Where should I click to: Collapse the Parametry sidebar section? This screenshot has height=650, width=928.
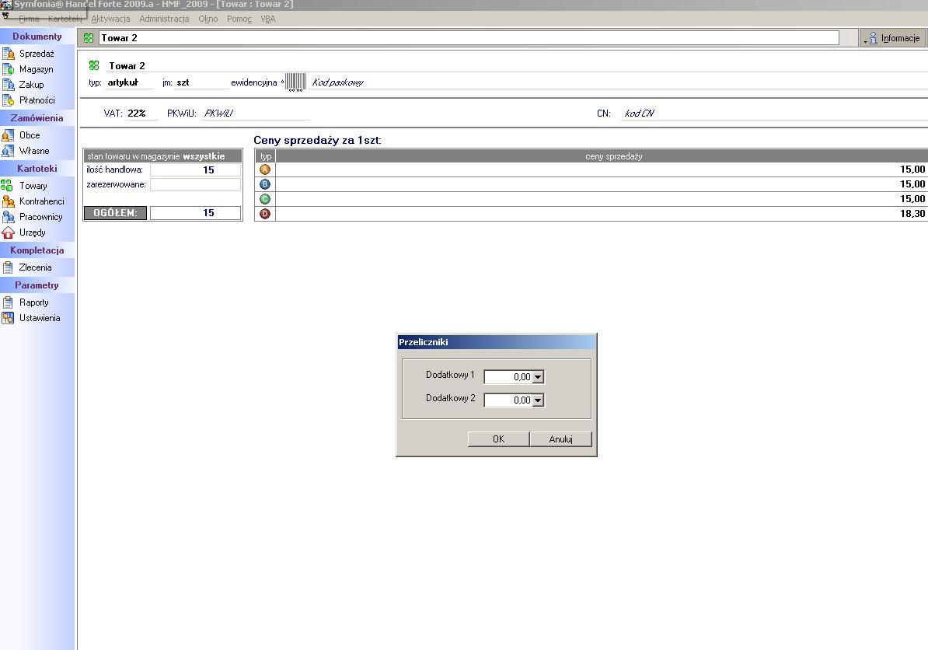pyautogui.click(x=37, y=285)
